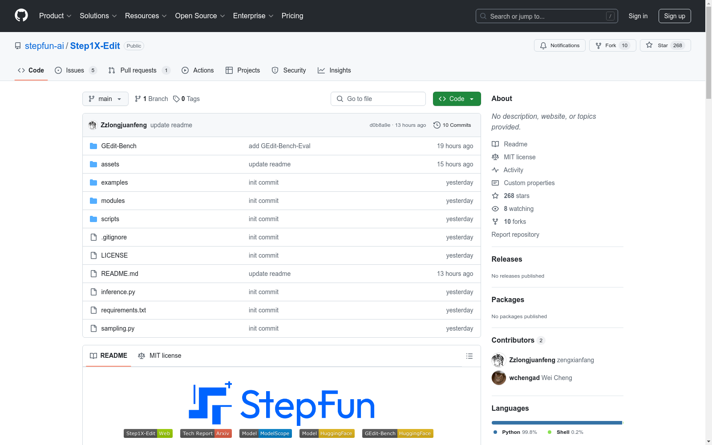This screenshot has width=712, height=445.
Task: Click the Sign up button
Action: 675,16
